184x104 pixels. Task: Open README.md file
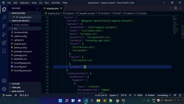tap(25, 59)
